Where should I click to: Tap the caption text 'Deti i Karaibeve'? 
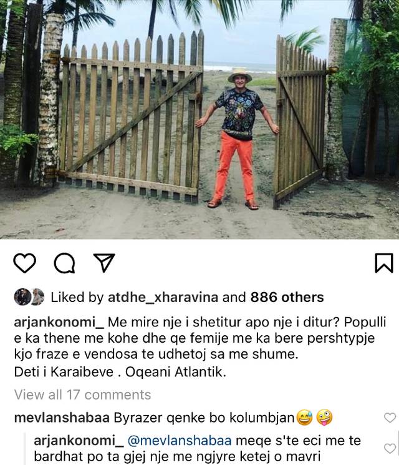coord(64,372)
